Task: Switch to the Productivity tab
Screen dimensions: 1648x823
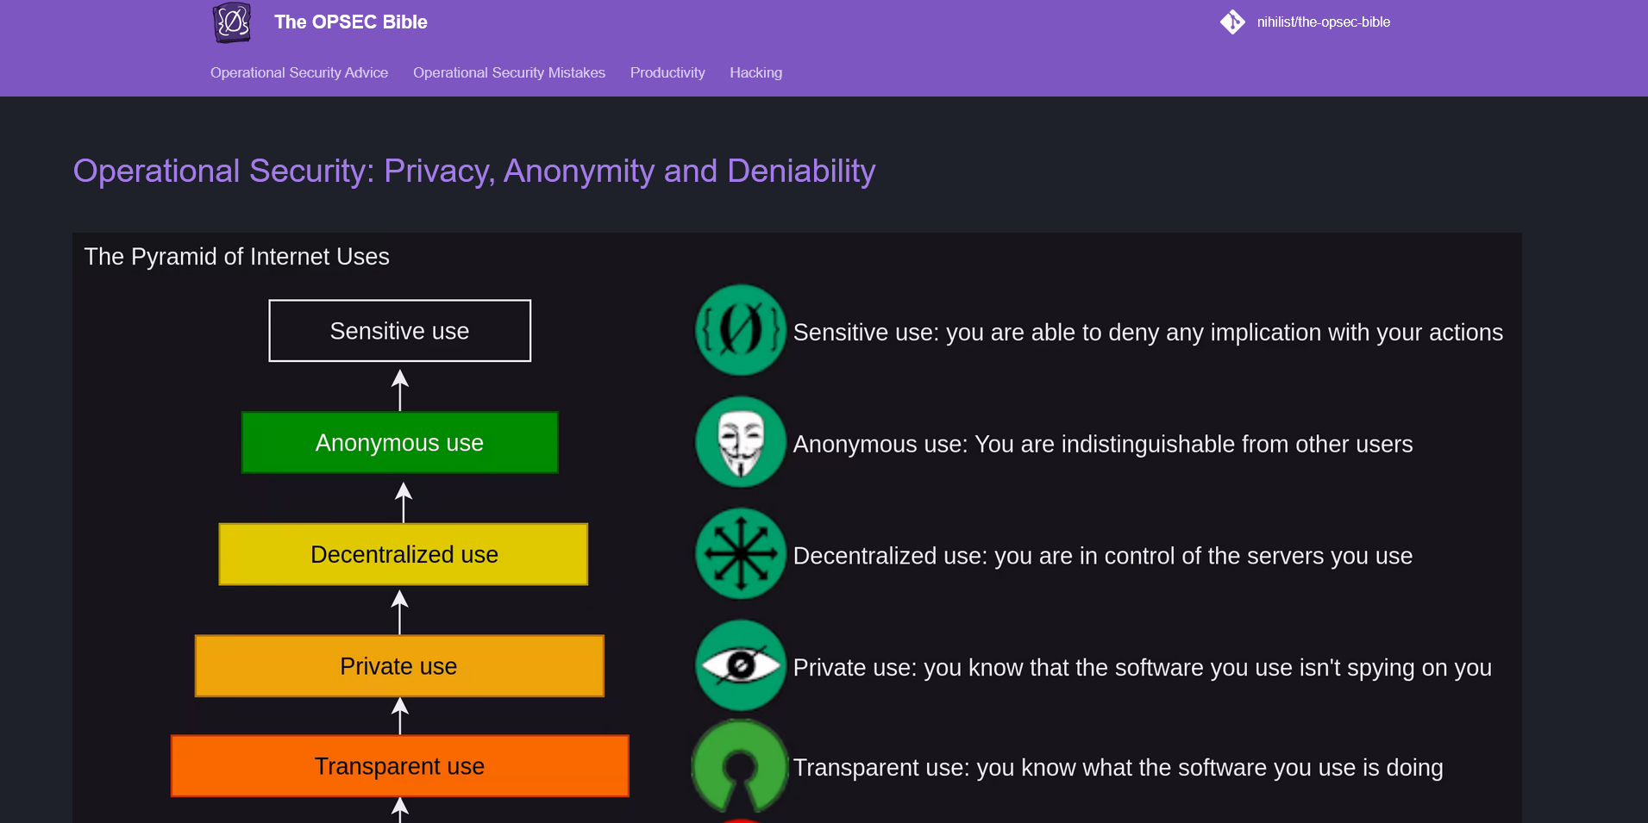Action: (667, 73)
